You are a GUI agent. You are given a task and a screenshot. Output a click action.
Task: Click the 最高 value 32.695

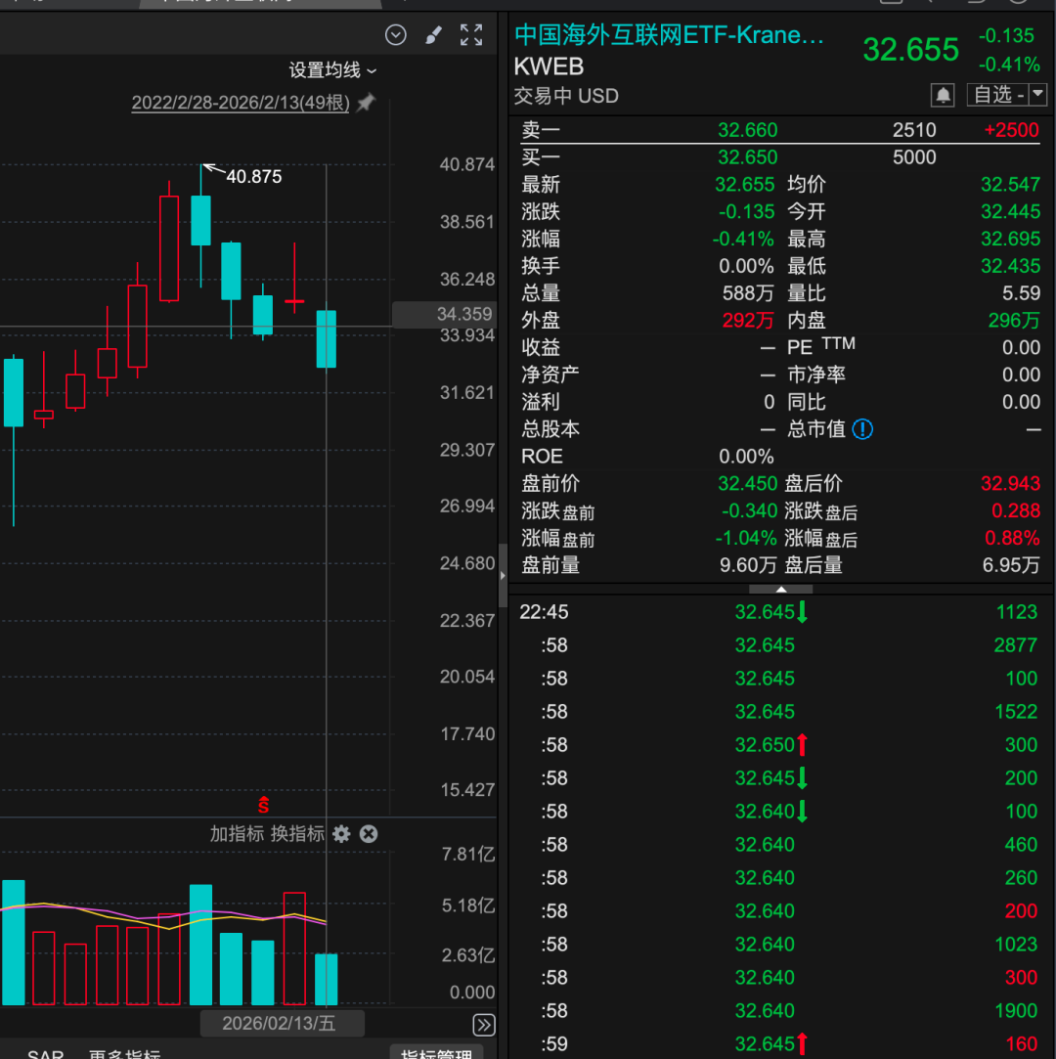coord(1010,239)
